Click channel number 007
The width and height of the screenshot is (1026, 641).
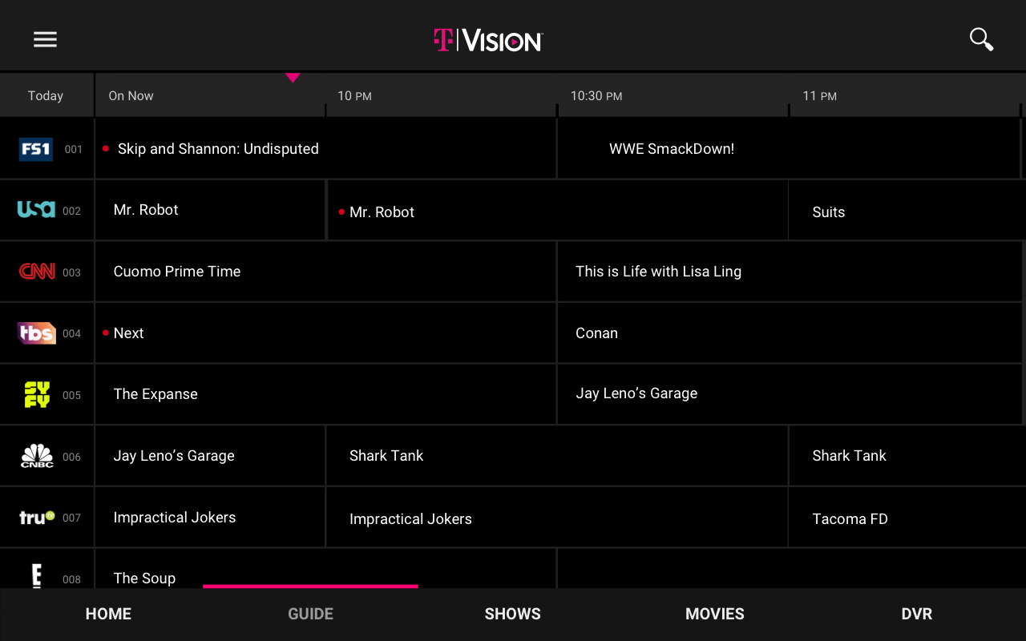(x=71, y=518)
